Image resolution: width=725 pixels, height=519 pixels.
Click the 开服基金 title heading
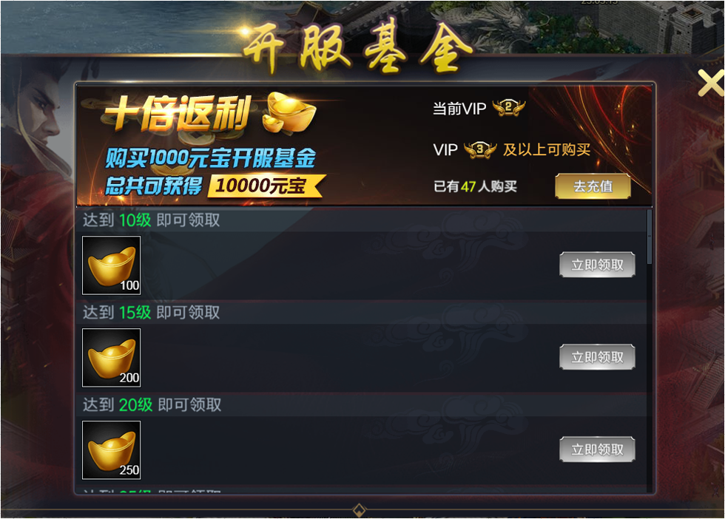(356, 47)
